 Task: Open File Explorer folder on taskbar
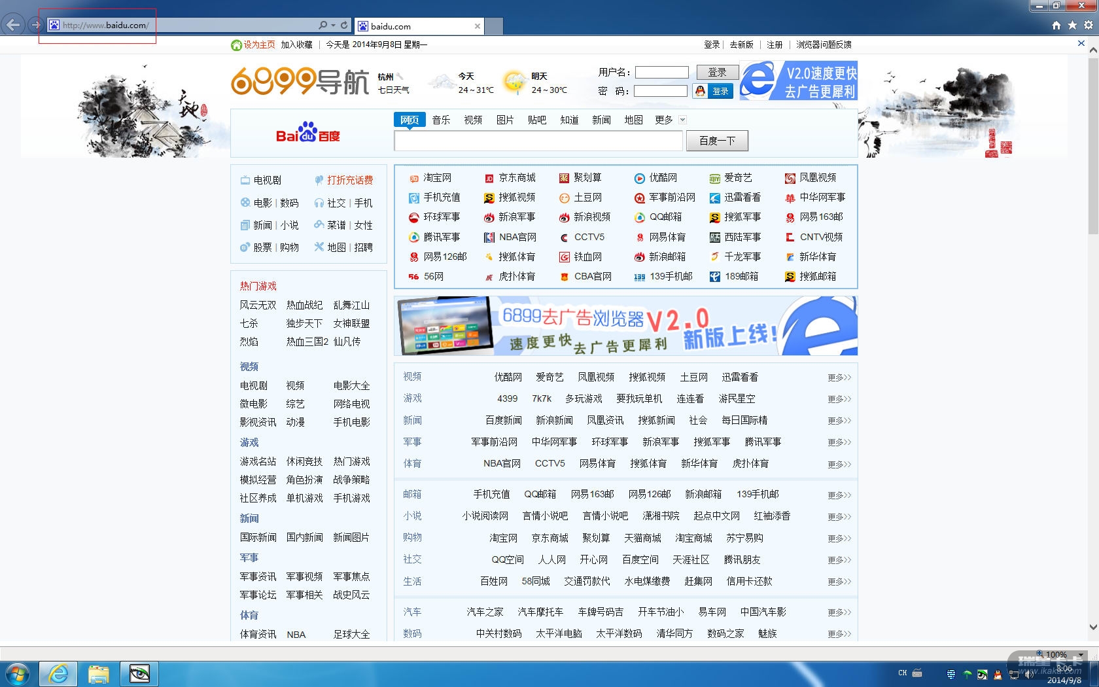click(x=99, y=673)
